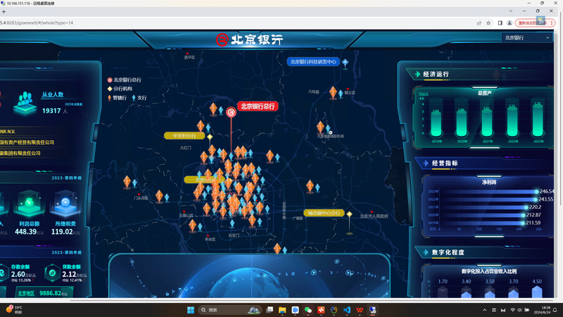Click the taskbar search box
563x317 pixels.
(229, 310)
